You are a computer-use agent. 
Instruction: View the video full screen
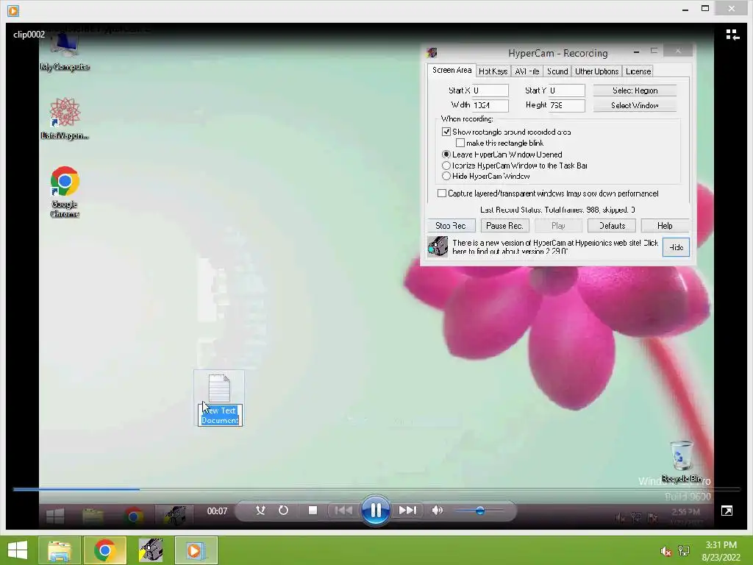pyautogui.click(x=727, y=511)
